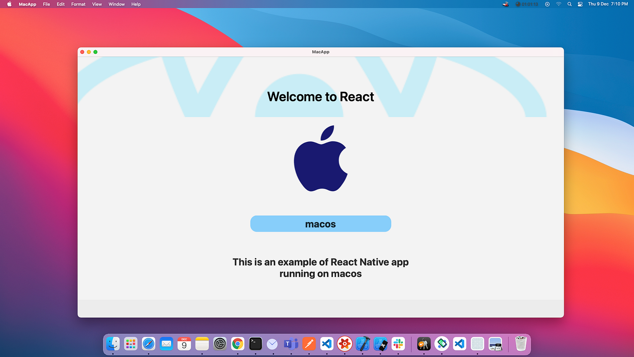Open System Preferences from the Dock
This screenshot has width=634, height=357.
pyautogui.click(x=220, y=343)
